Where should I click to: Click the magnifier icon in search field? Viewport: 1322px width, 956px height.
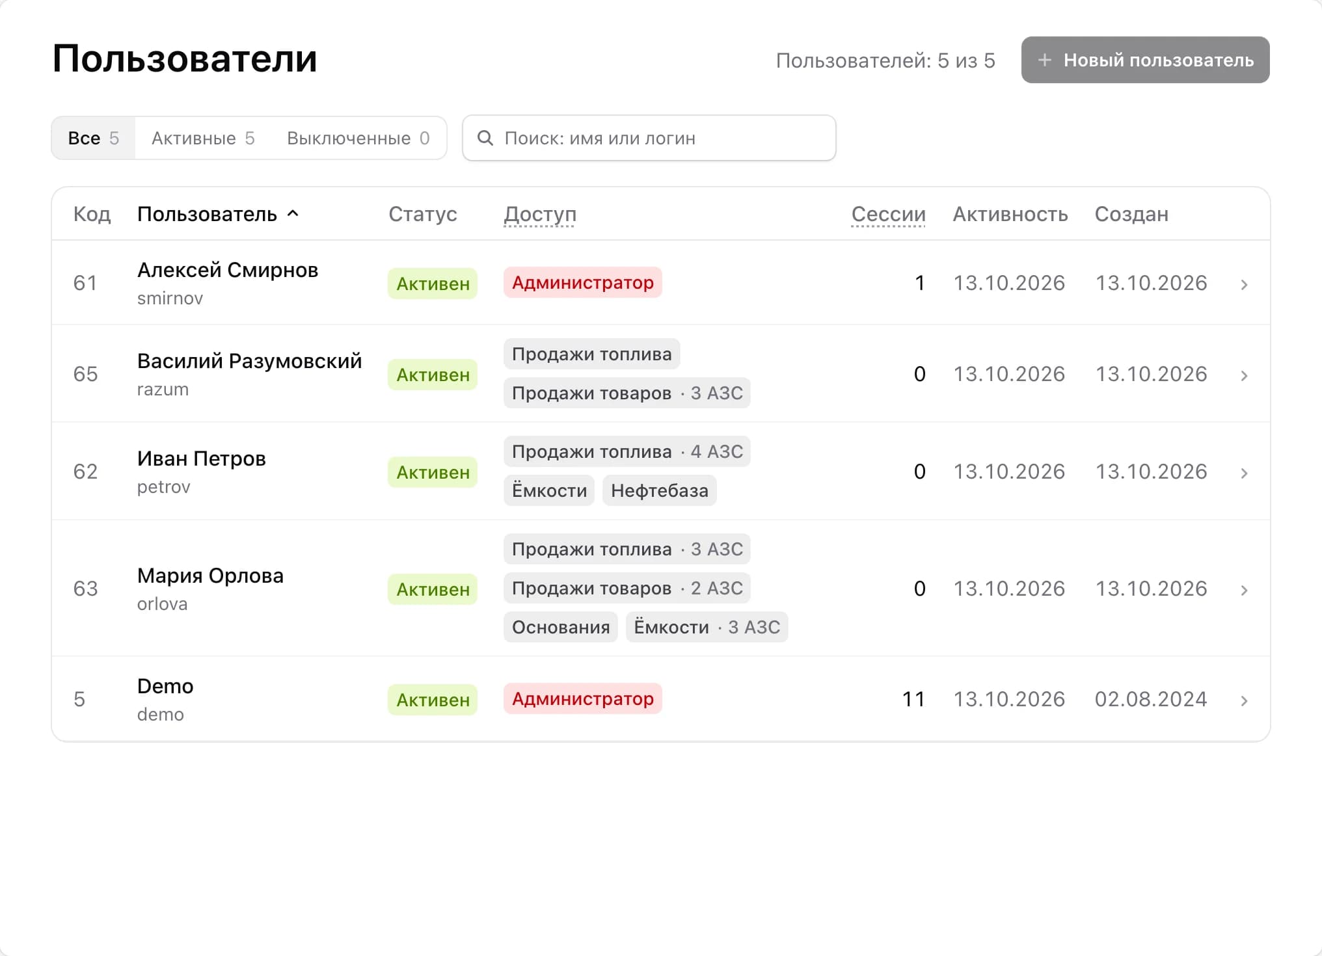[485, 138]
